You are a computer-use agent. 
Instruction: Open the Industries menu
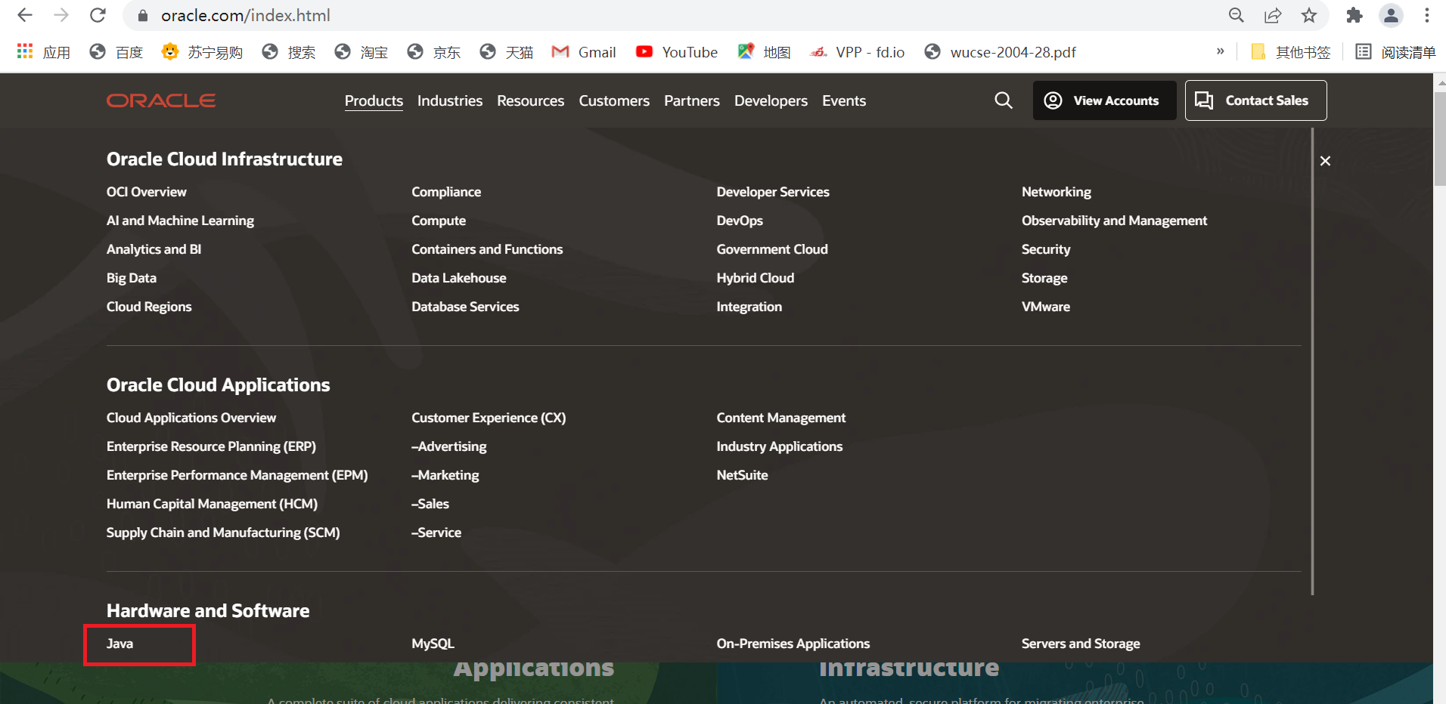pos(450,100)
